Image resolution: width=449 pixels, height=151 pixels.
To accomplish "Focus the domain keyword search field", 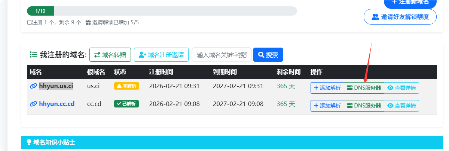I will (x=222, y=55).
